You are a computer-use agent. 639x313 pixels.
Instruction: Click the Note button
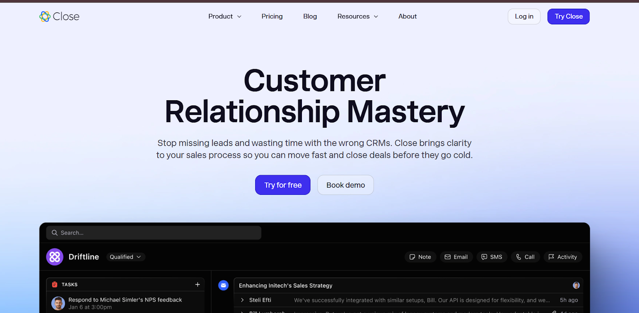pyautogui.click(x=421, y=257)
